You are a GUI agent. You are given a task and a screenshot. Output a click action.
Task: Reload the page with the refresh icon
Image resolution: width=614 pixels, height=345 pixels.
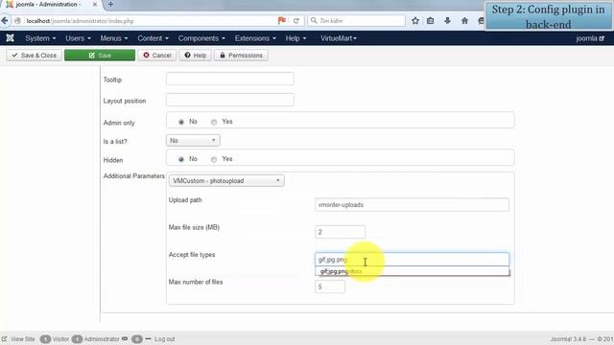296,21
